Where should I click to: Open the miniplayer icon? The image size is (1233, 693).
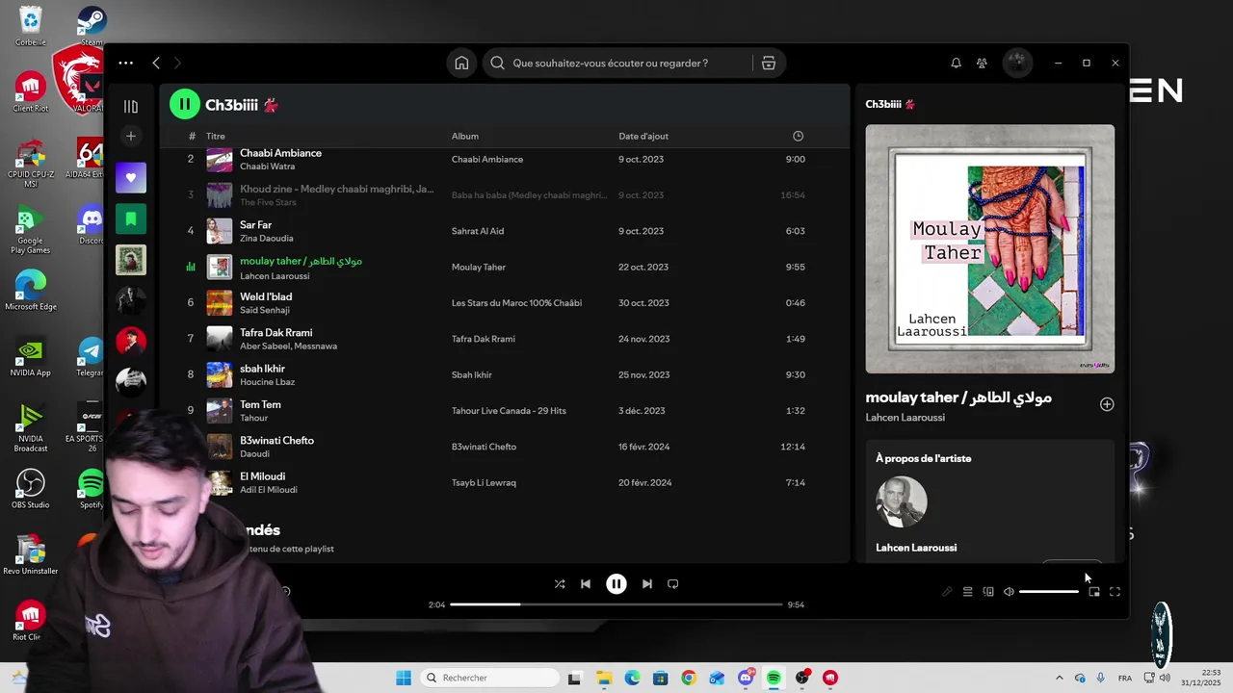coord(1094,592)
